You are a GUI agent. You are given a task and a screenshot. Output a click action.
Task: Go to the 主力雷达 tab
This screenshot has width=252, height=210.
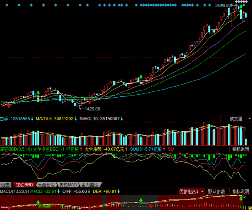pos(91,185)
